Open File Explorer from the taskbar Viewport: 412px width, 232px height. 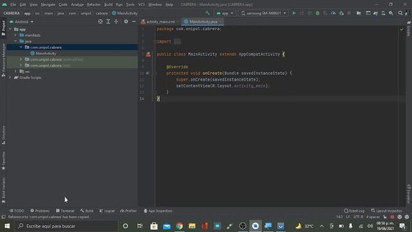(192, 226)
